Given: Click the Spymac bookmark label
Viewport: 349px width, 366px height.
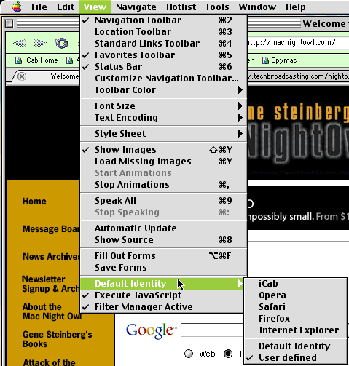Looking at the screenshot, I should point(284,60).
